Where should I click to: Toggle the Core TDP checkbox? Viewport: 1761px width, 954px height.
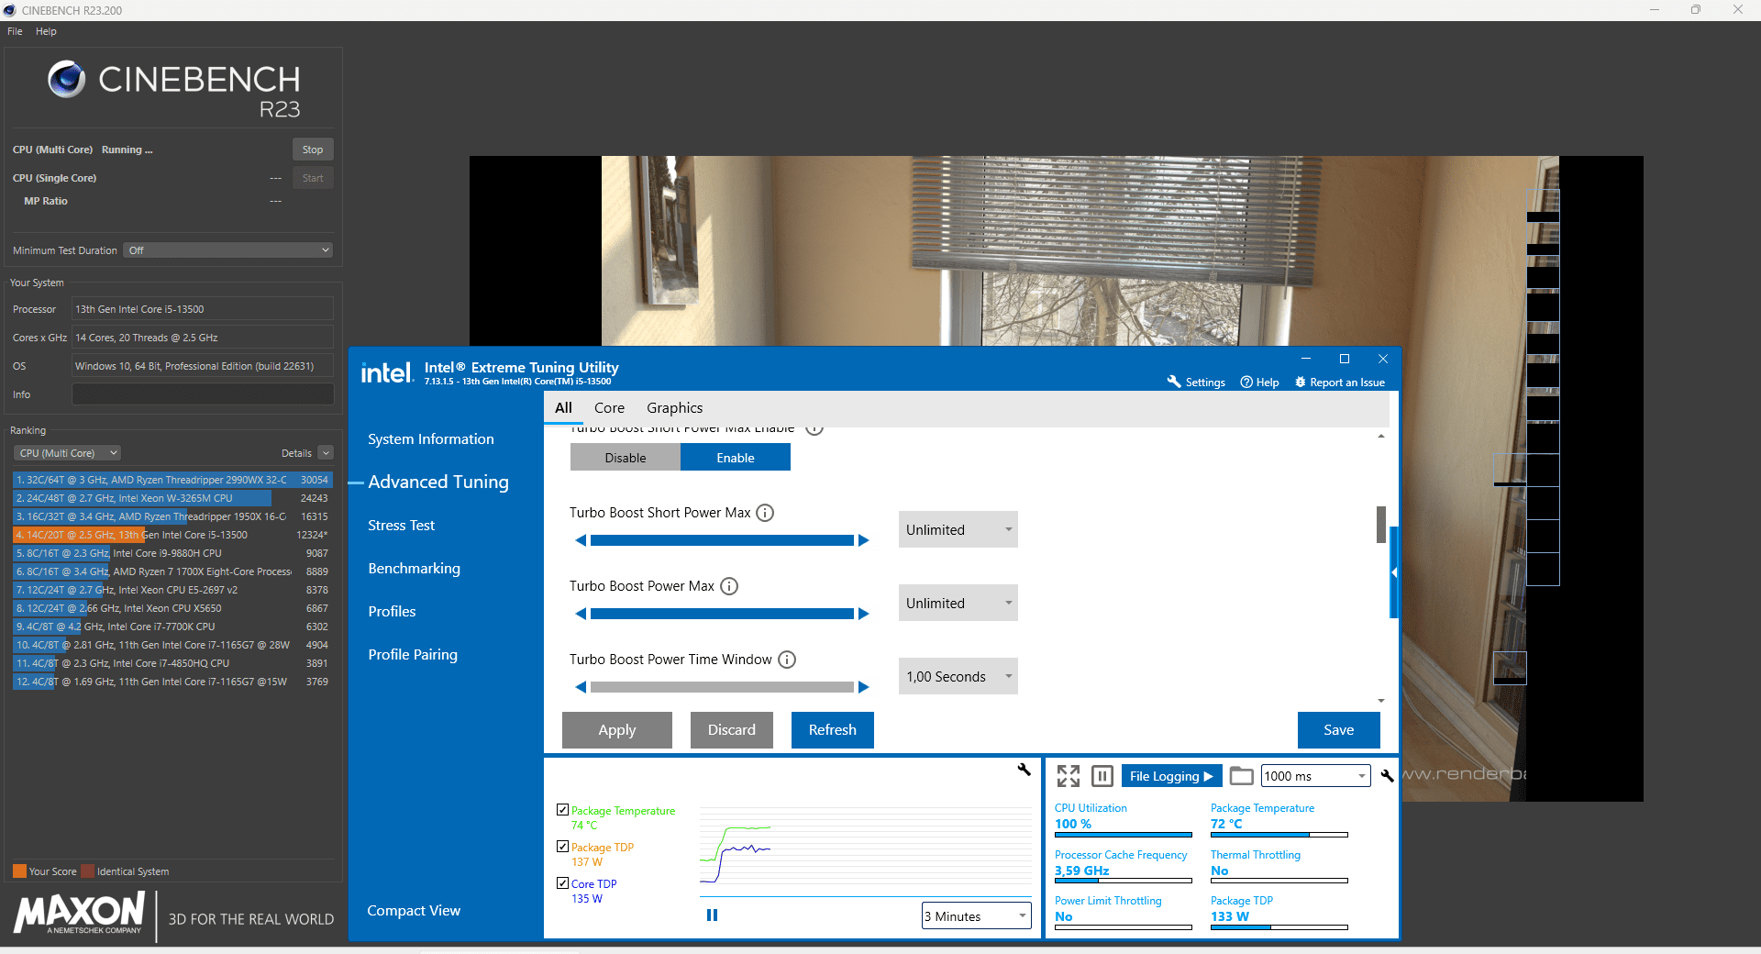coord(563,883)
